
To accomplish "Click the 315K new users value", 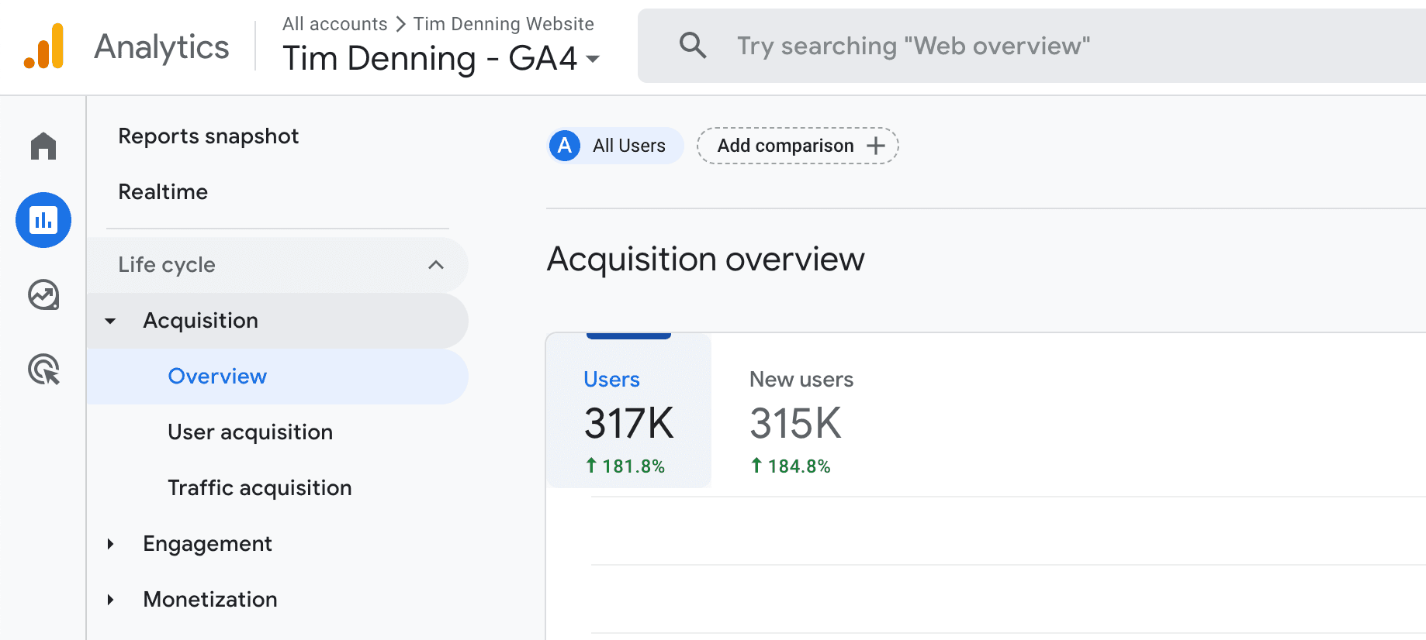I will pos(795,424).
